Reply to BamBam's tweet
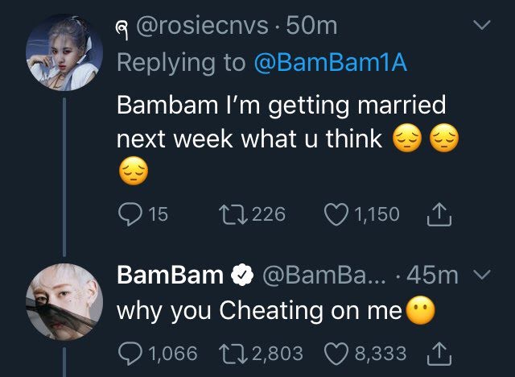The image size is (515, 377). (x=129, y=353)
